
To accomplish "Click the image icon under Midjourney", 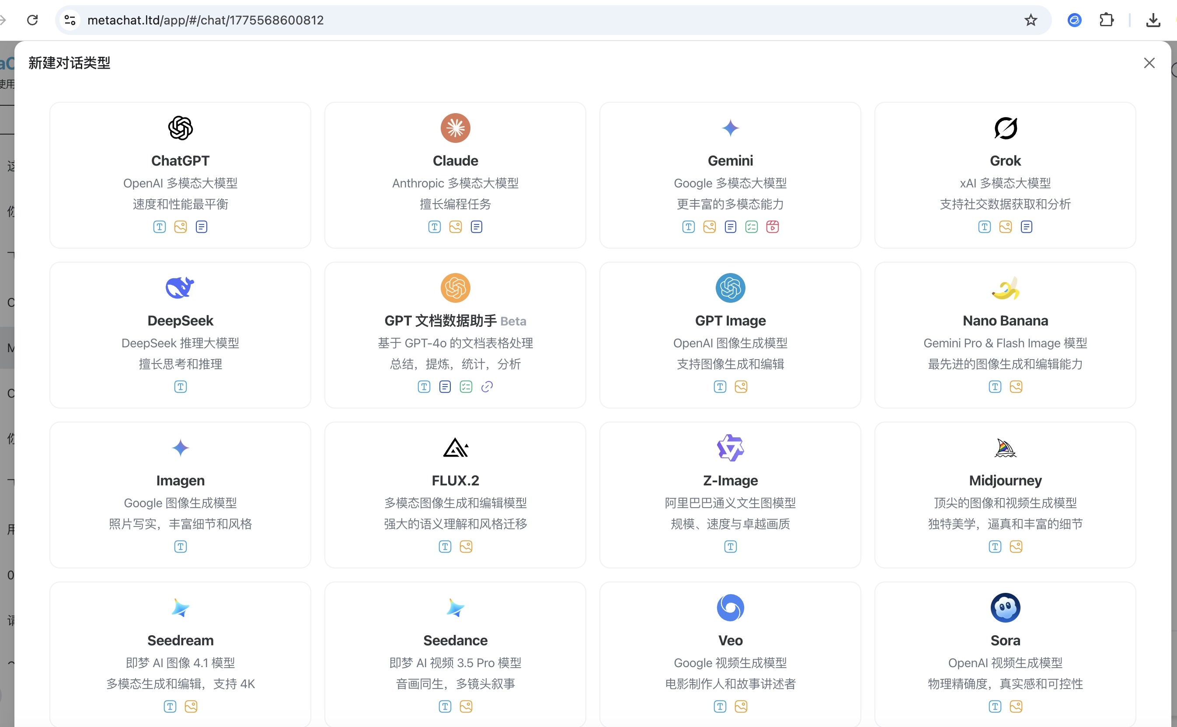I will click(1016, 547).
